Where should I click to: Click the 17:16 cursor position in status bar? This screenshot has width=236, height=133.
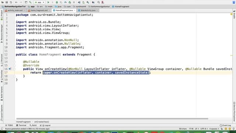pos(191,129)
